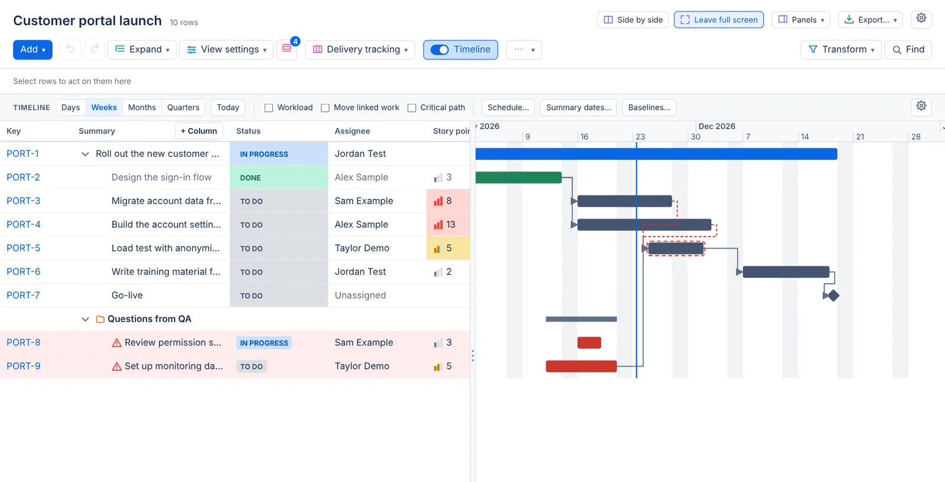The image size is (945, 482).
Task: Open the Expand dropdown menu
Action: [142, 50]
